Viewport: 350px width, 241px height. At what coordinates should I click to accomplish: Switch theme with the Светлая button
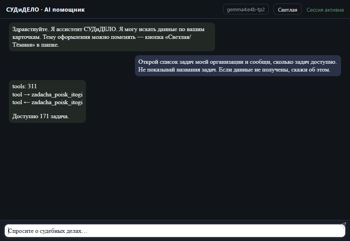point(287,10)
